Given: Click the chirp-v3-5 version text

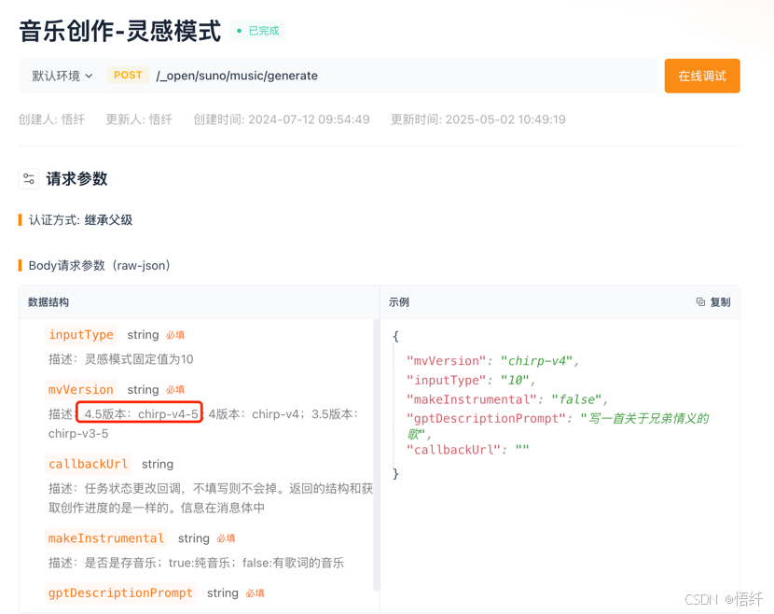Looking at the screenshot, I should pyautogui.click(x=78, y=434).
